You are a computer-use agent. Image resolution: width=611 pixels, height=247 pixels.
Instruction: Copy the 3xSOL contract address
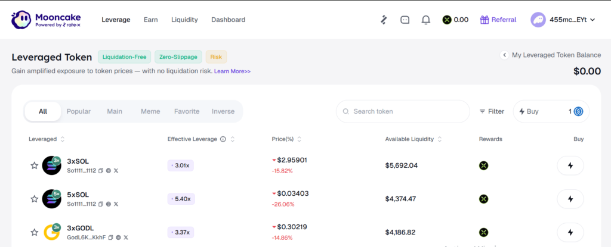[x=101, y=171]
